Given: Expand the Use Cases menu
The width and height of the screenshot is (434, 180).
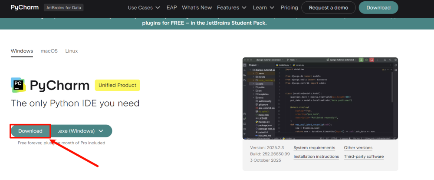Looking at the screenshot, I should click(144, 7).
